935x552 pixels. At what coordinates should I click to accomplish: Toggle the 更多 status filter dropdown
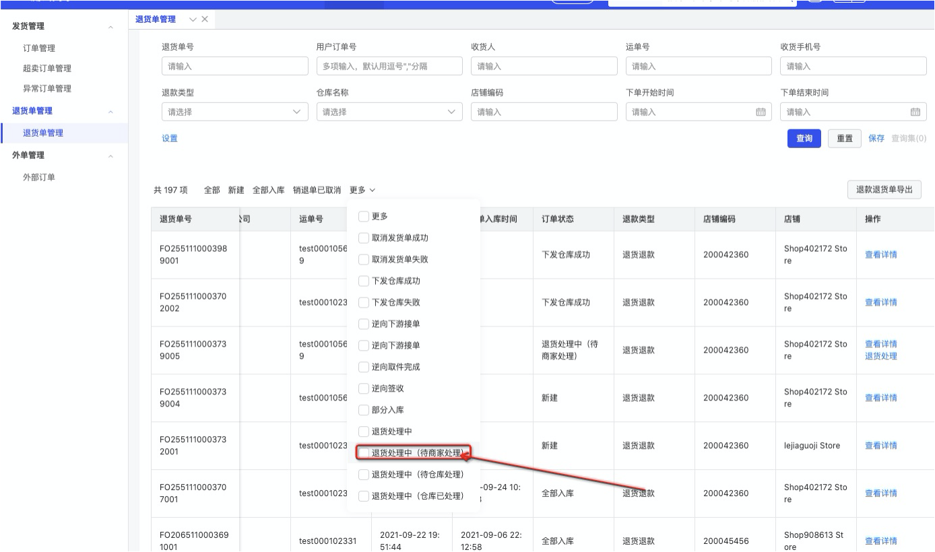click(362, 191)
